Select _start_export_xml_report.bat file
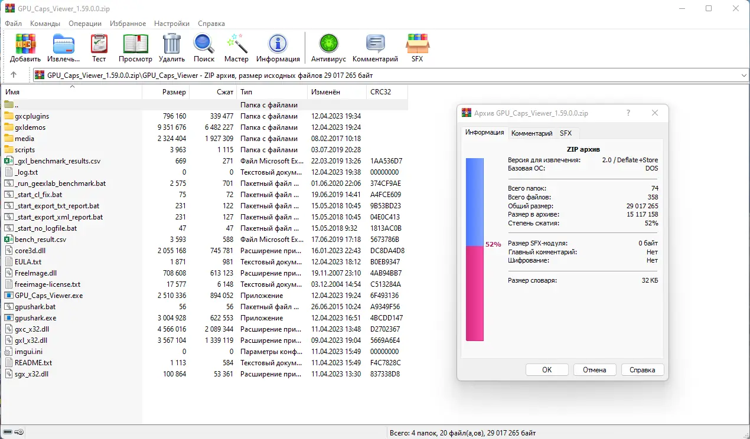The height and width of the screenshot is (439, 750). tap(53, 217)
